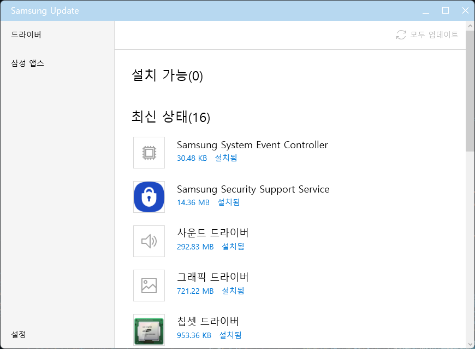Click the Samsung System Event Controller chip icon
Image resolution: width=475 pixels, height=349 pixels.
coord(149,153)
